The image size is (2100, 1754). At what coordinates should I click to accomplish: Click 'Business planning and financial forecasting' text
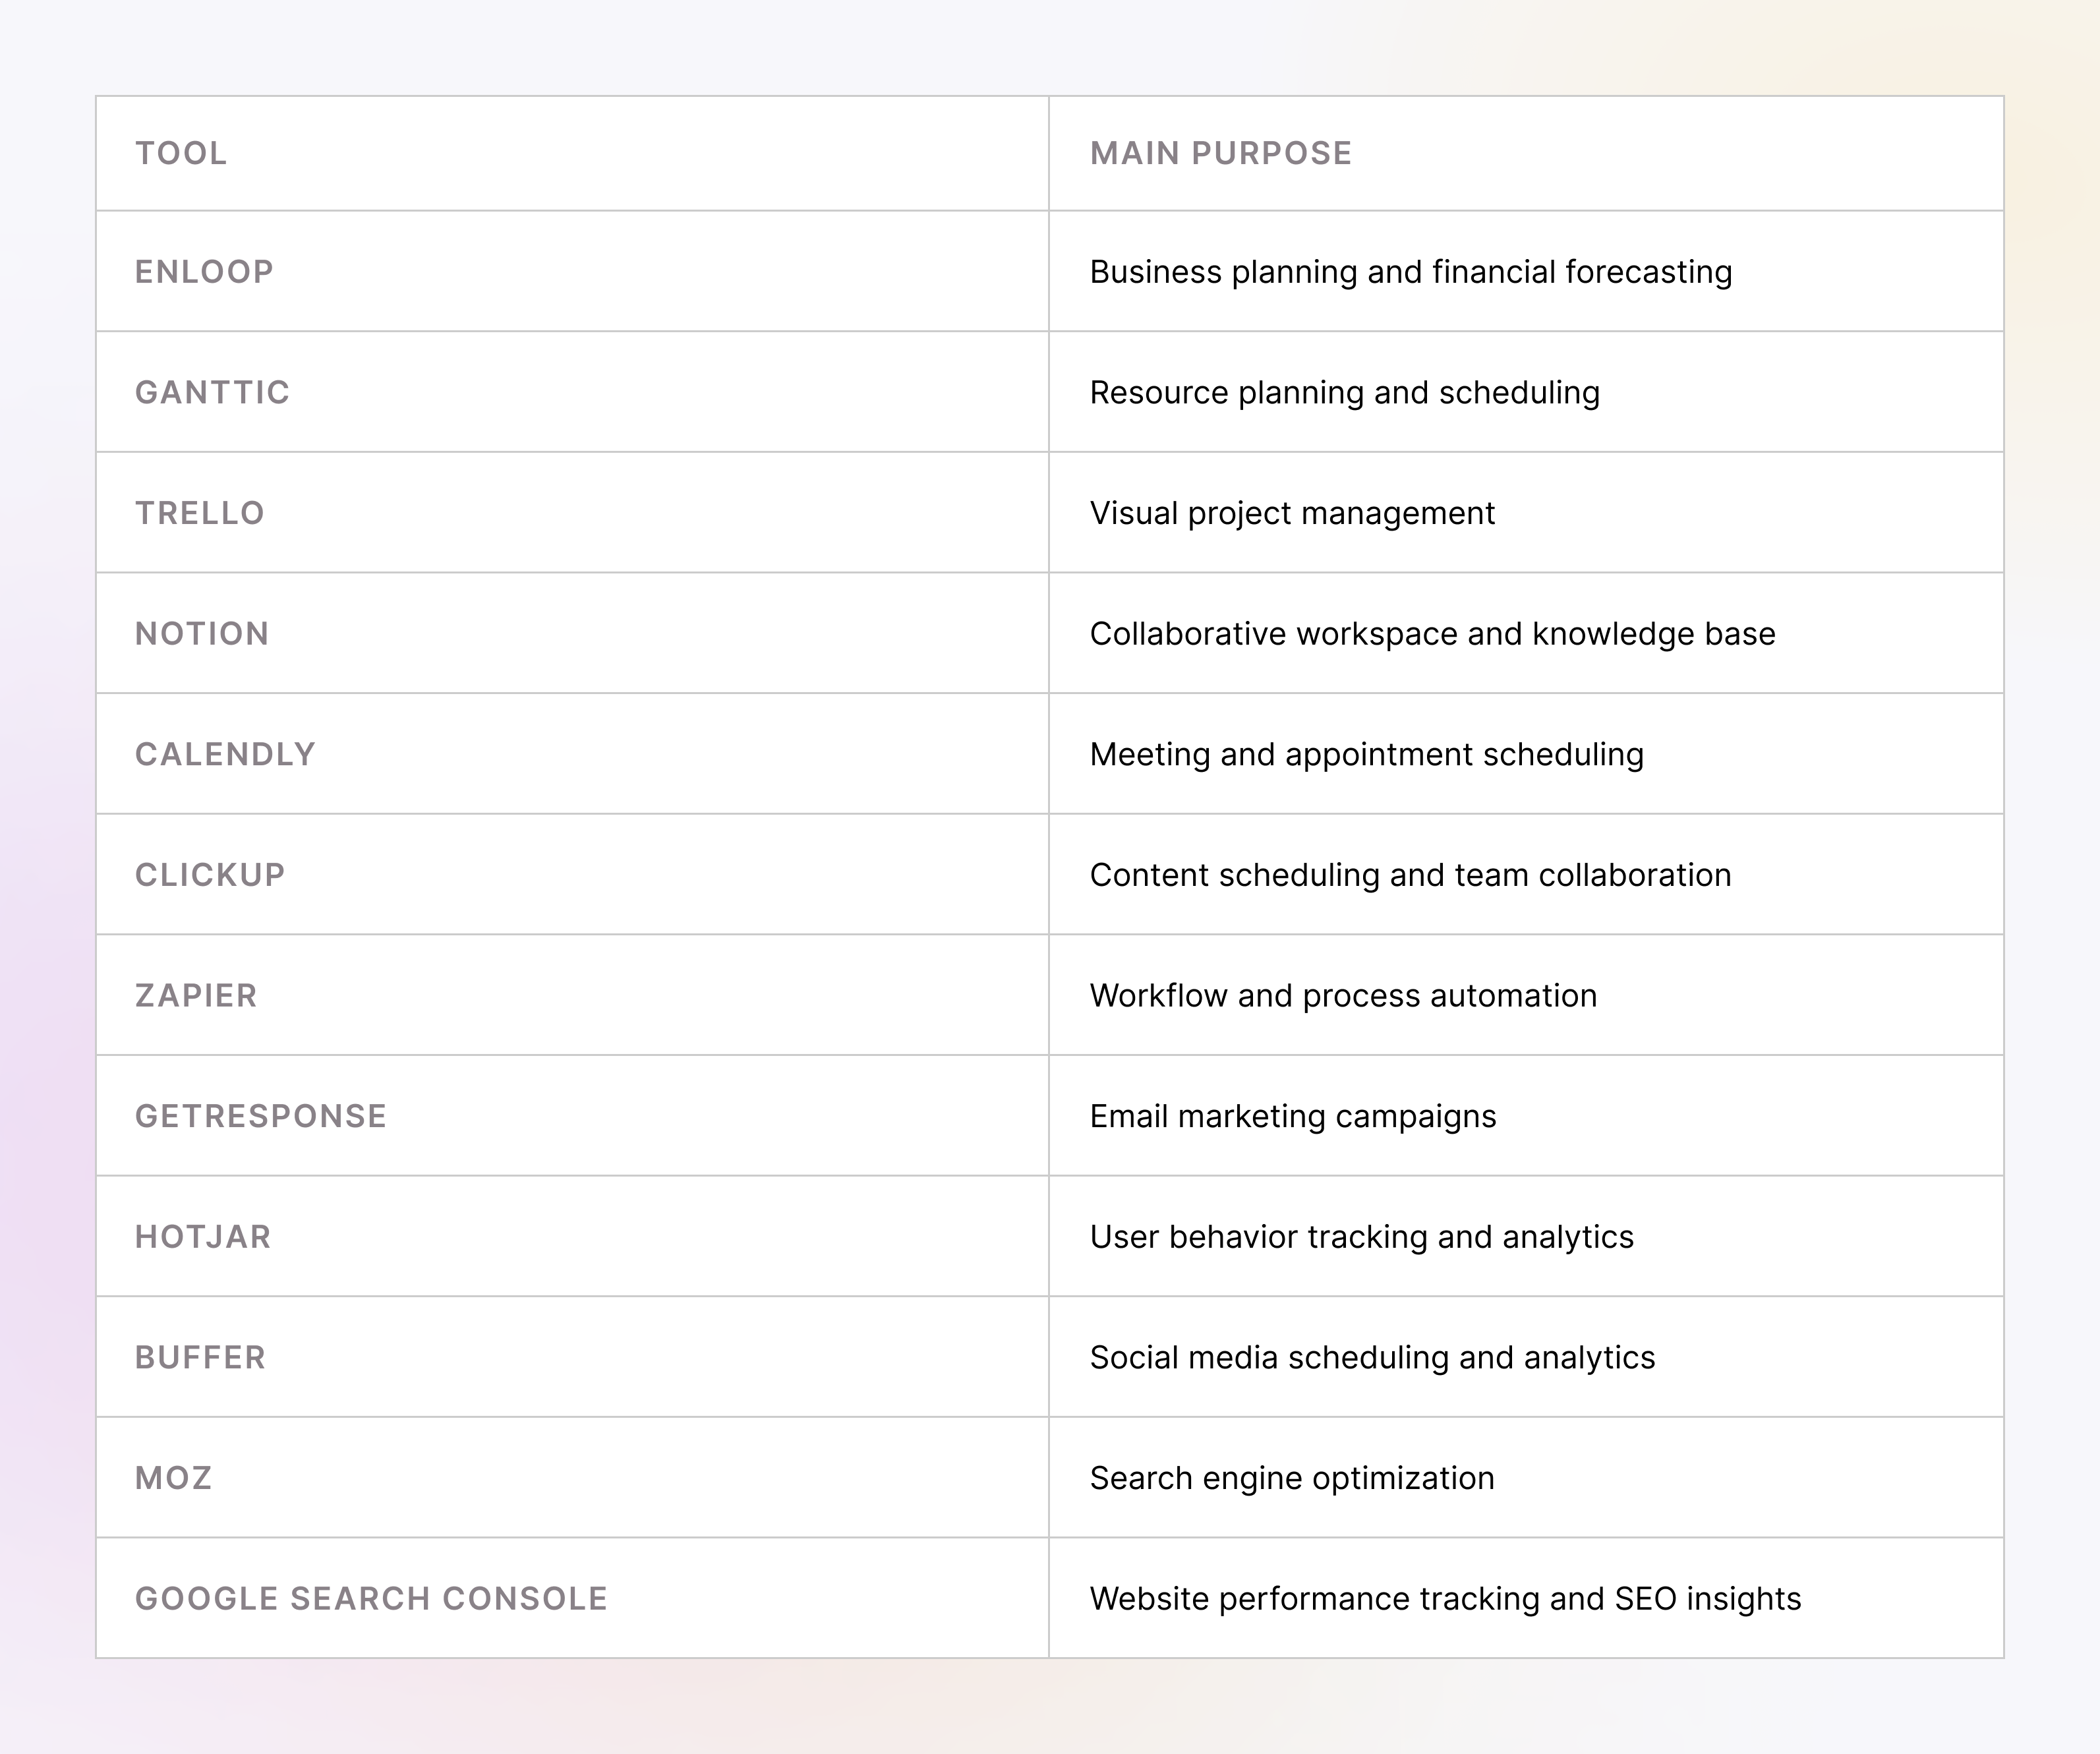click(1410, 272)
